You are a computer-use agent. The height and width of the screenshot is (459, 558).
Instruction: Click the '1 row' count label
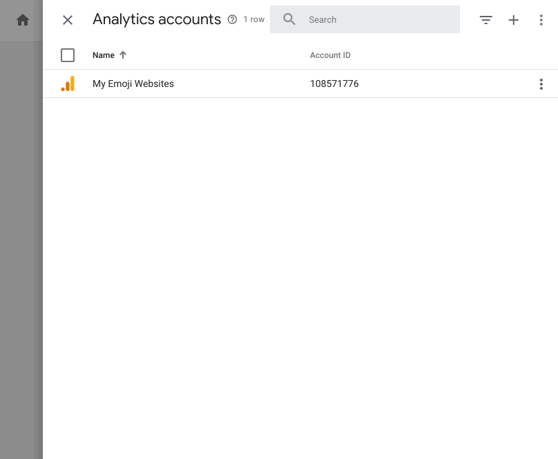coord(253,20)
